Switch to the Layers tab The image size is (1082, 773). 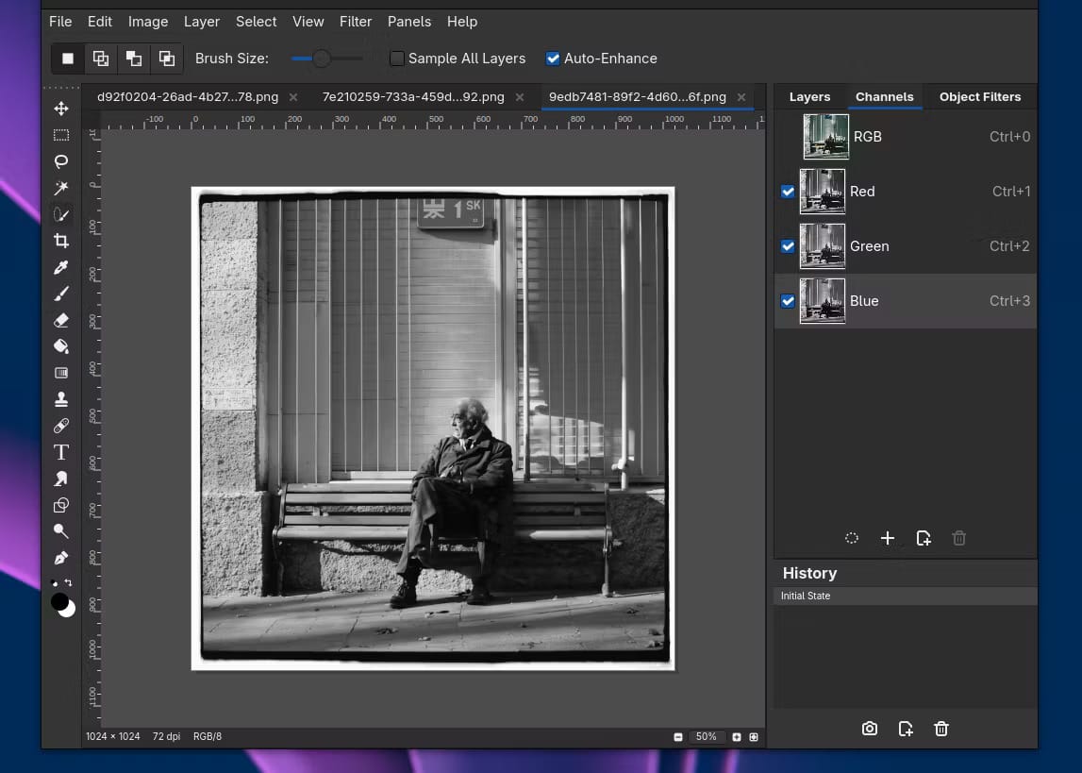pos(809,96)
